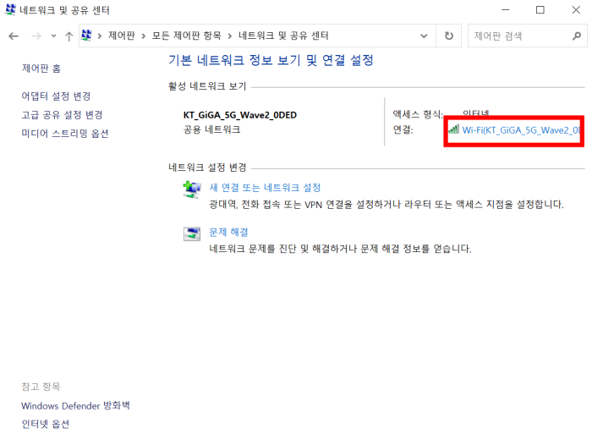Expand chevron after 제어판 in breadcrumb
The height and width of the screenshot is (445, 592).
tap(144, 36)
